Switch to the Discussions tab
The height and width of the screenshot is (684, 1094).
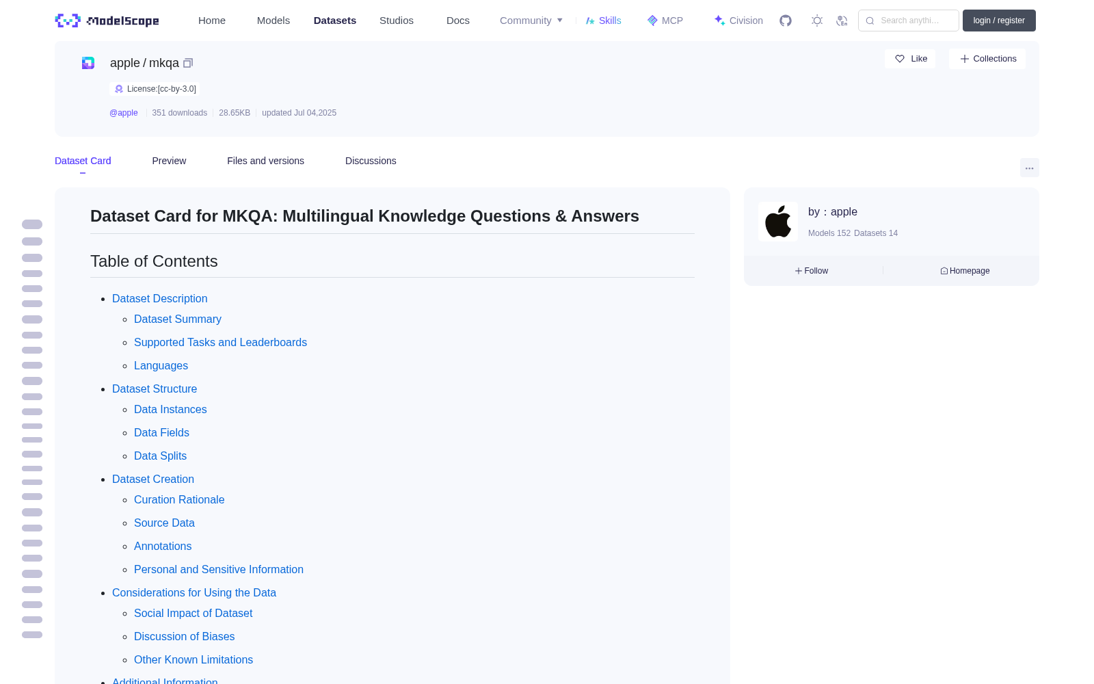(371, 161)
